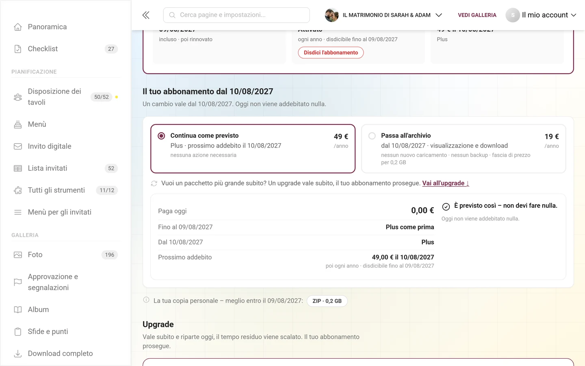Click the yellow dot beside 50/52
The height and width of the screenshot is (366, 585).
[117, 97]
